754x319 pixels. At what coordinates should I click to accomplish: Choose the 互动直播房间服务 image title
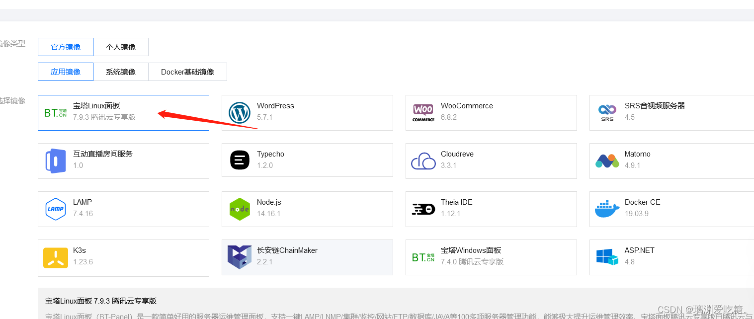103,154
